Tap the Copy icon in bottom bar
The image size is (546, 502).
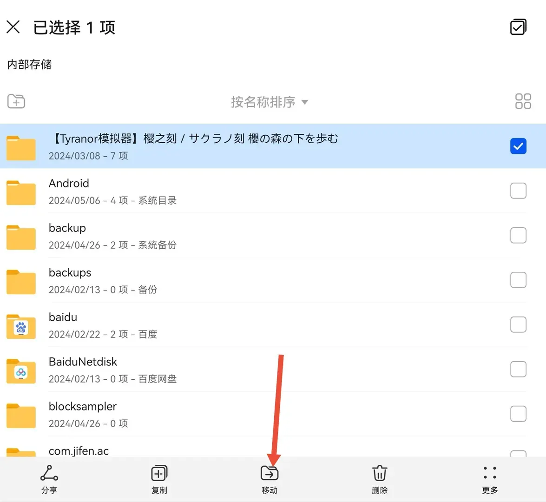click(x=159, y=473)
